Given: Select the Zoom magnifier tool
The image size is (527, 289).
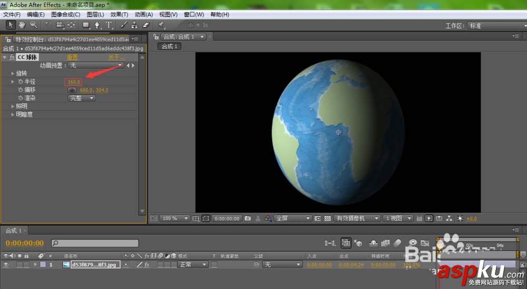Looking at the screenshot, I should [x=33, y=25].
